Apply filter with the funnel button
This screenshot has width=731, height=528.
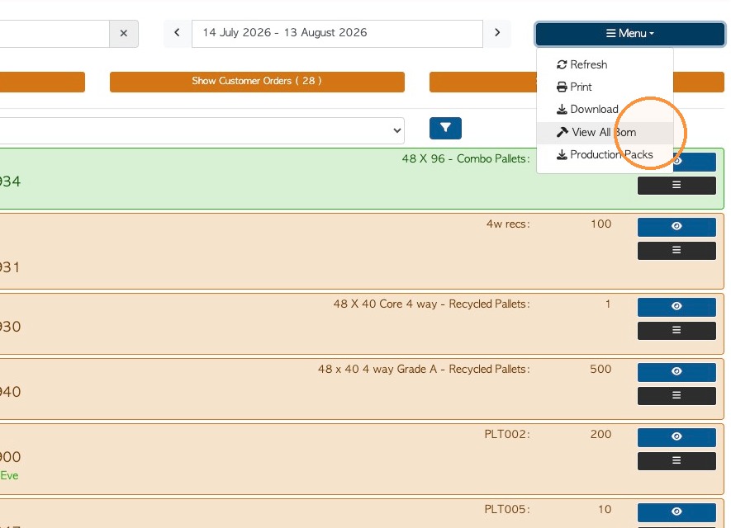coord(445,128)
